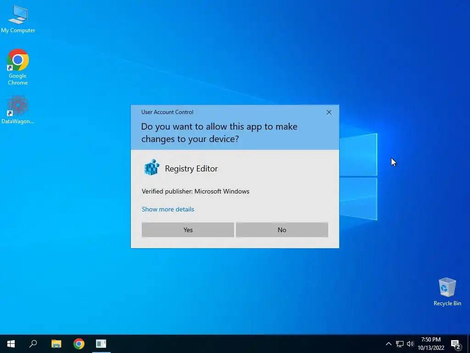Click the active Run app taskbar icon
The image size is (470, 353).
(x=101, y=344)
